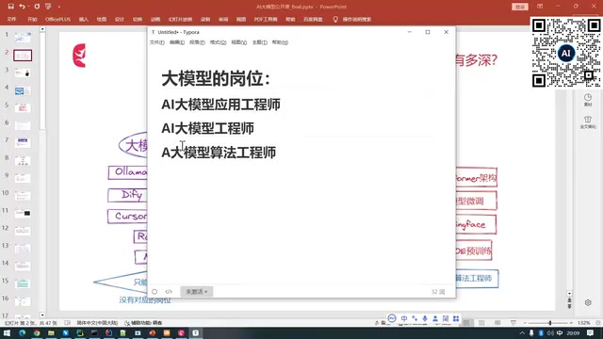Select slide 4 thumbnail

click(23, 90)
